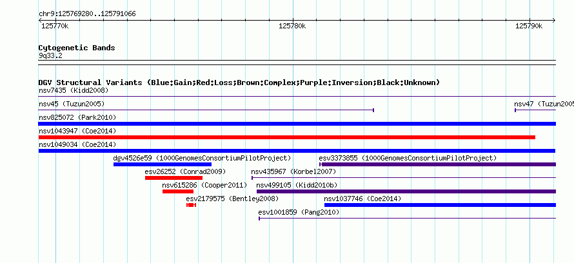Click the esv26252 (Conrad2009) red bar
Screen dimensions: 574x263
(x=173, y=178)
